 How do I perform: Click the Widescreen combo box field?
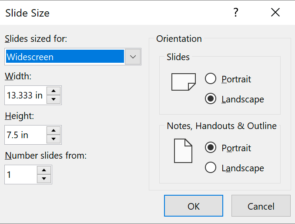click(64, 57)
